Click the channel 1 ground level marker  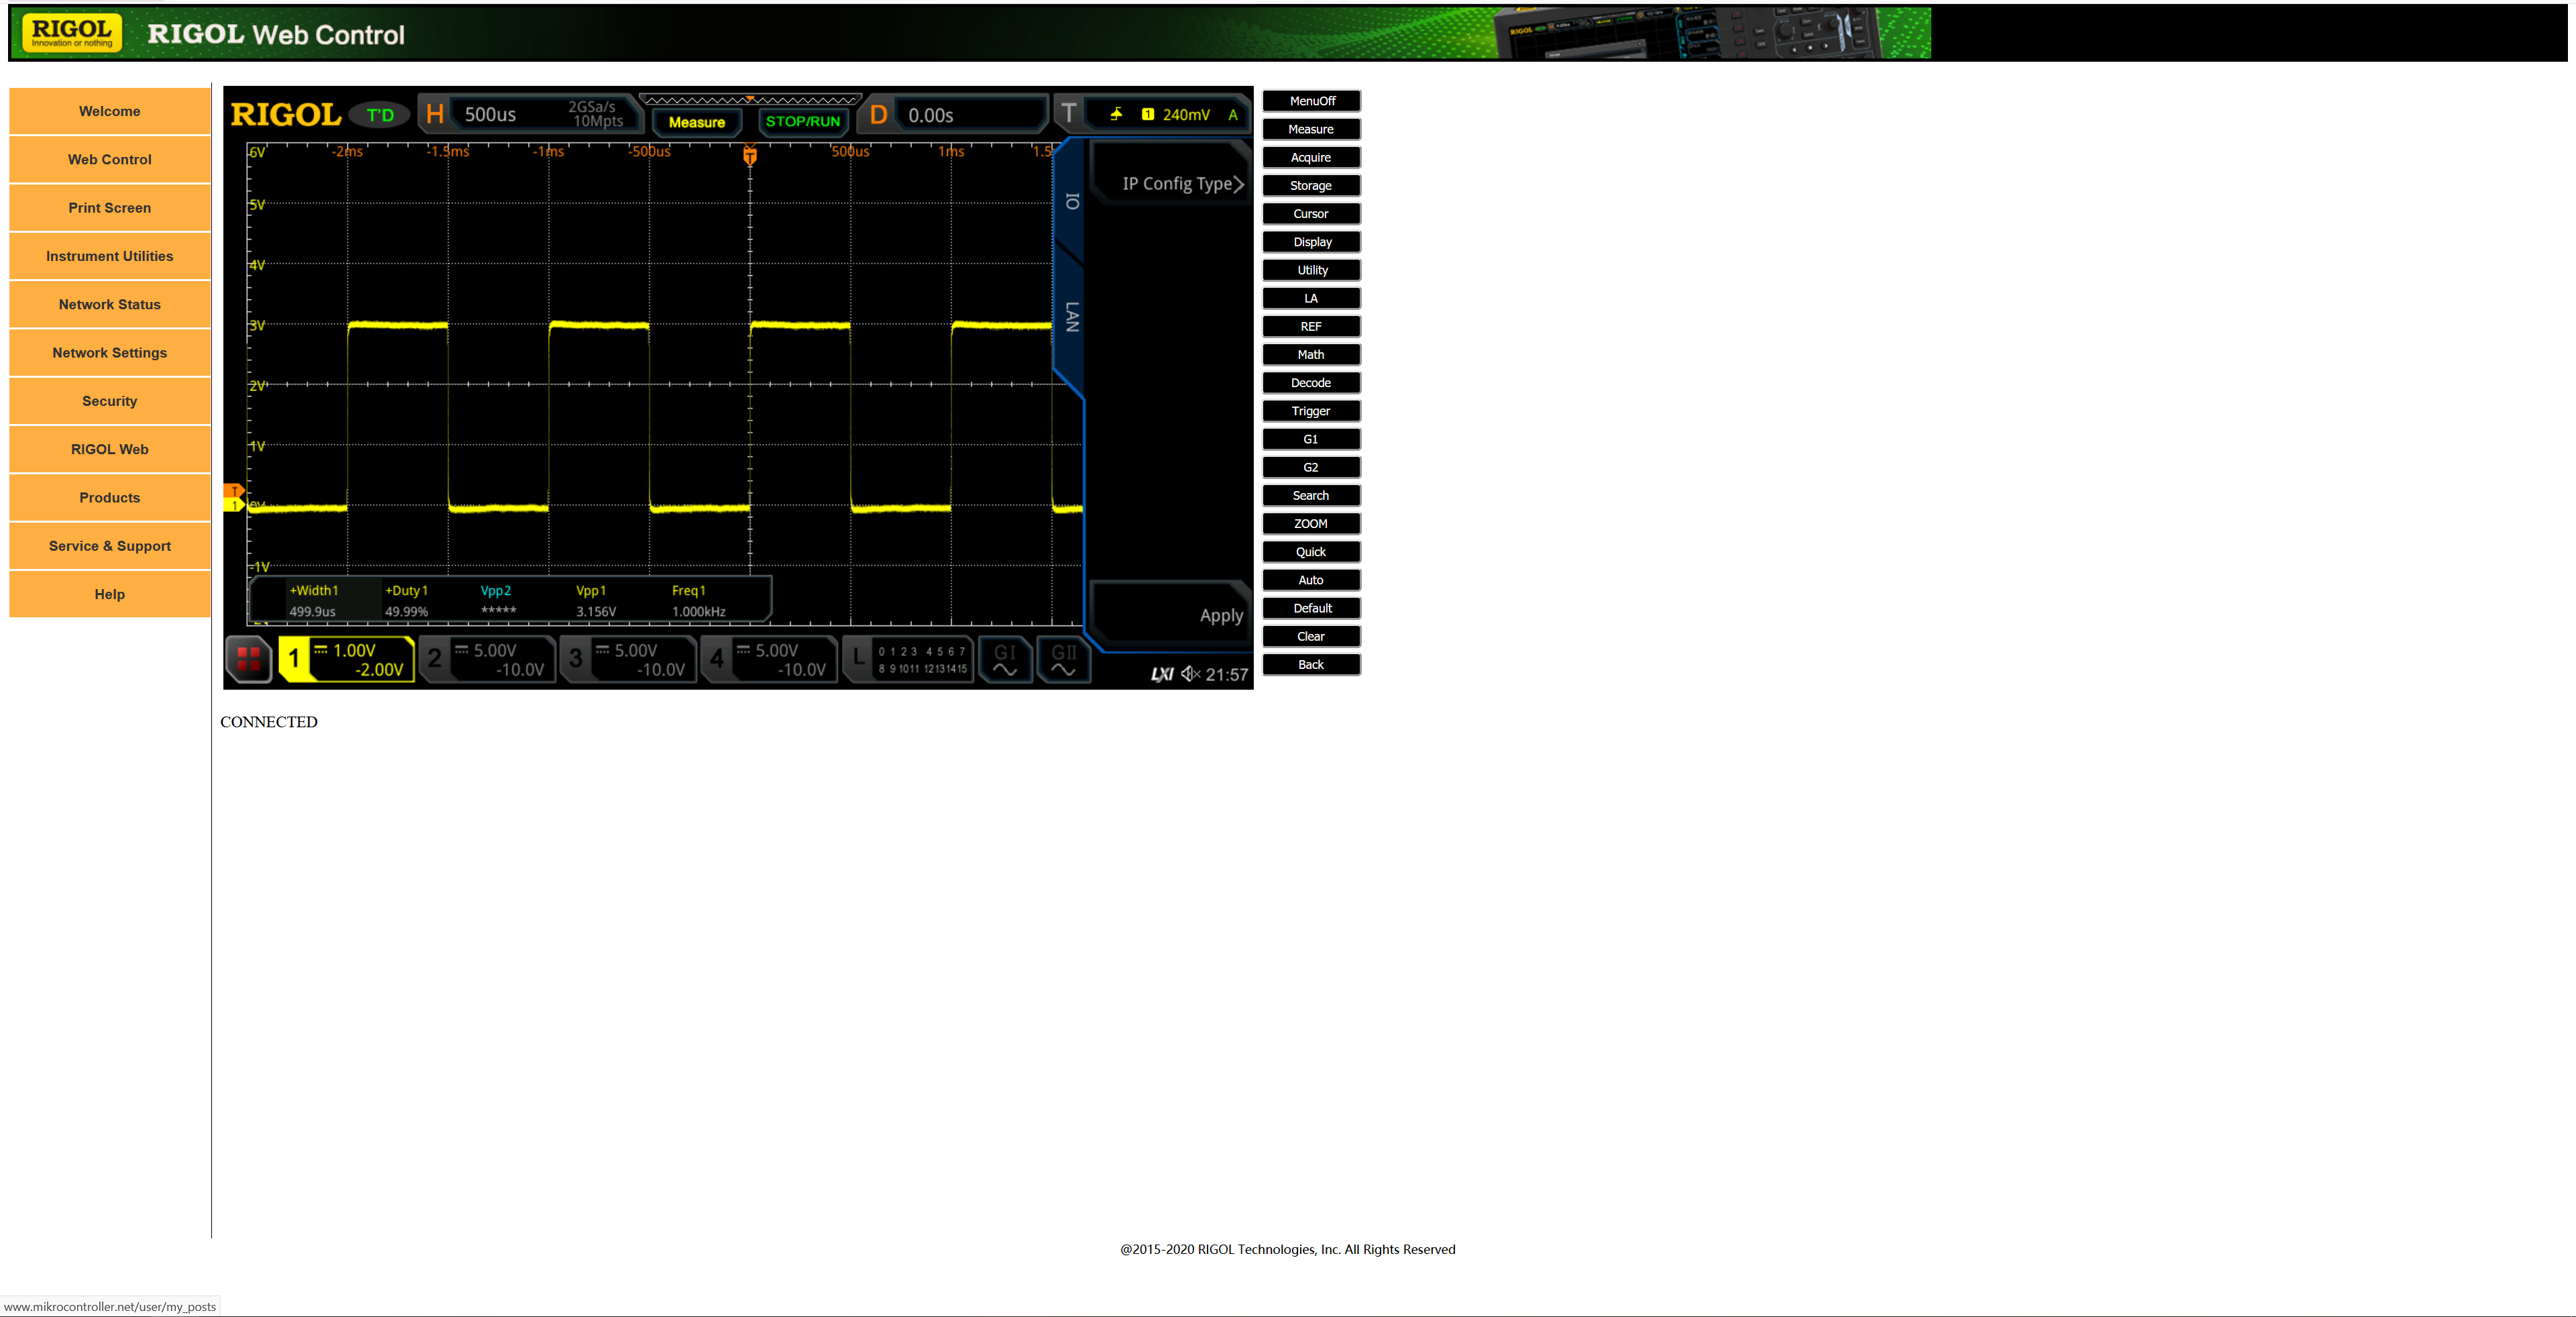click(234, 504)
